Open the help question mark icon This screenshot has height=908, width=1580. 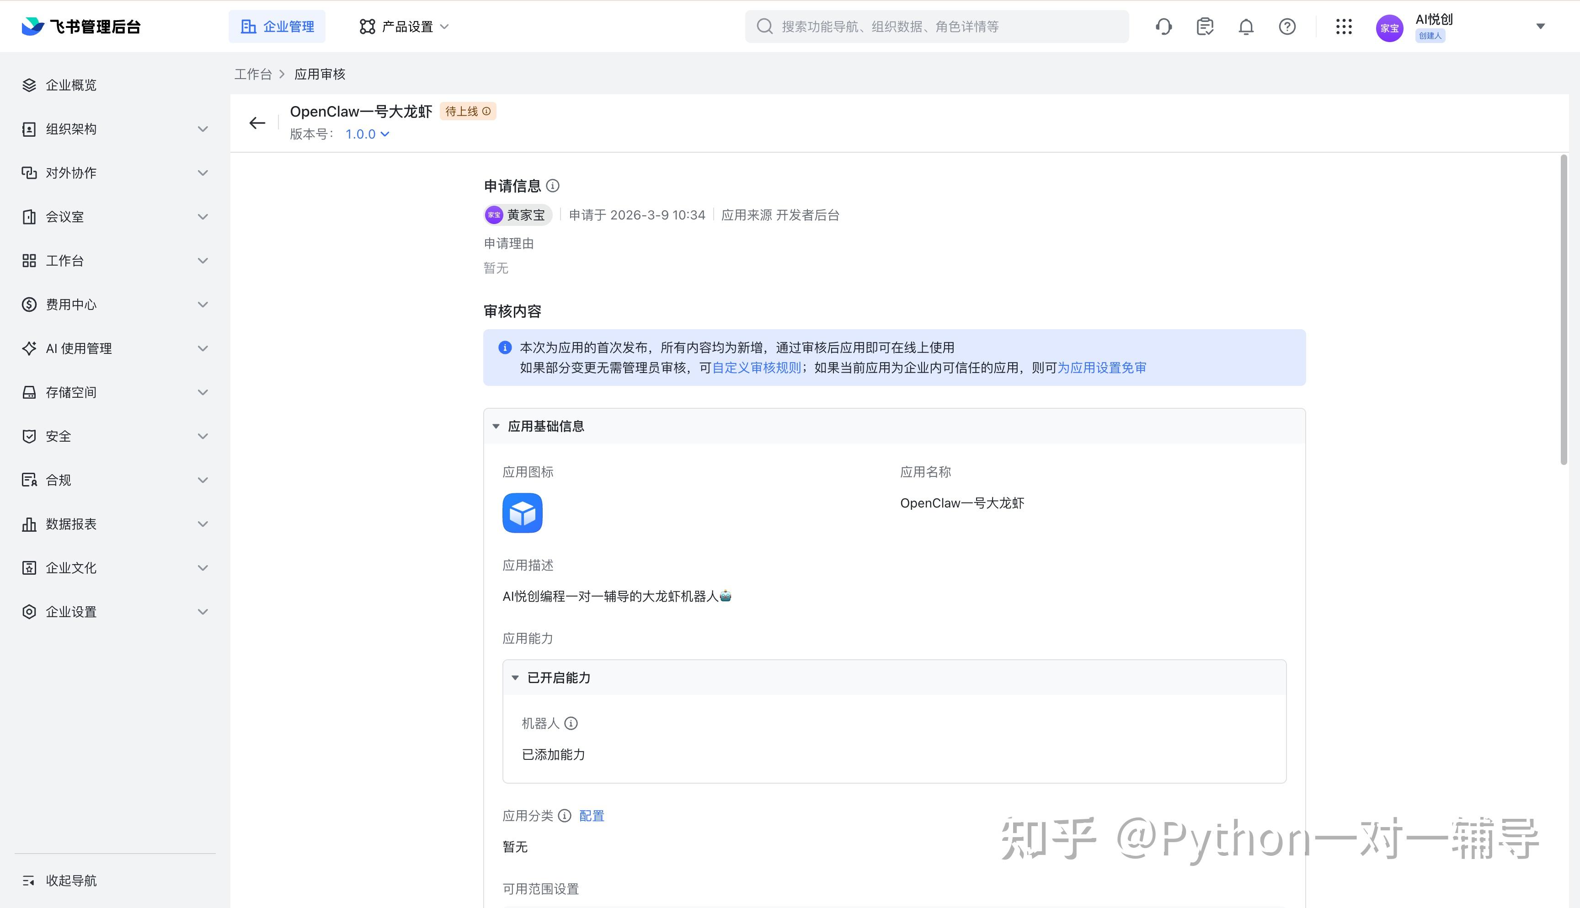1287,27
